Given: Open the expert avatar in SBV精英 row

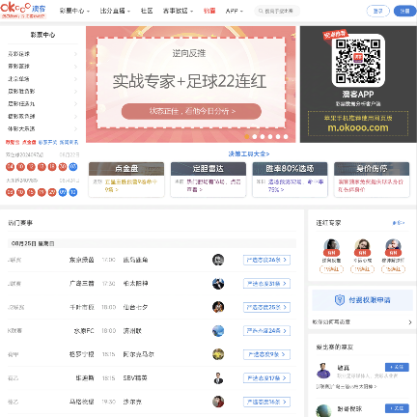Looking at the screenshot, I should tap(218, 378).
